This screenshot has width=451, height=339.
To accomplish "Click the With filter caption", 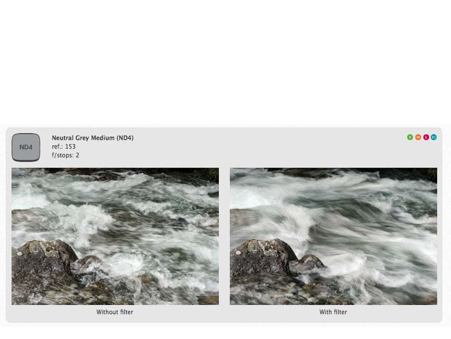I will point(333,312).
